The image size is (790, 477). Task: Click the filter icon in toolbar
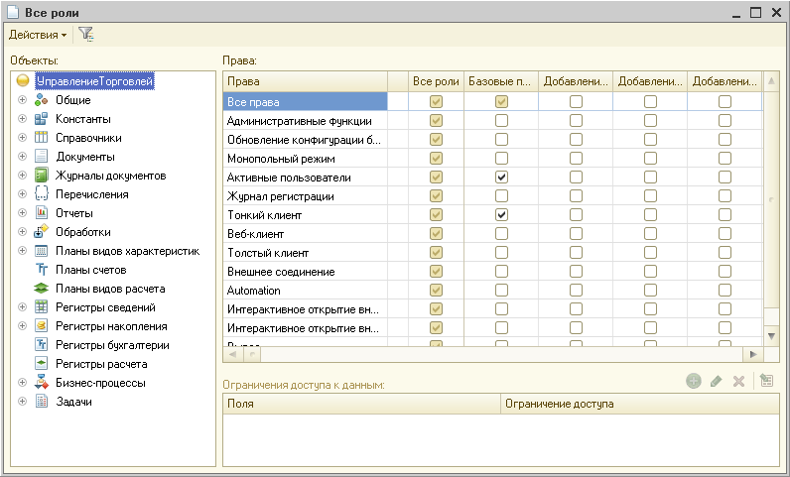click(x=86, y=35)
